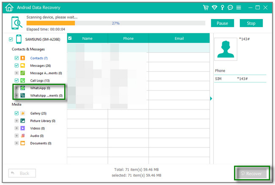Click the Contacts category icon

(22, 58)
